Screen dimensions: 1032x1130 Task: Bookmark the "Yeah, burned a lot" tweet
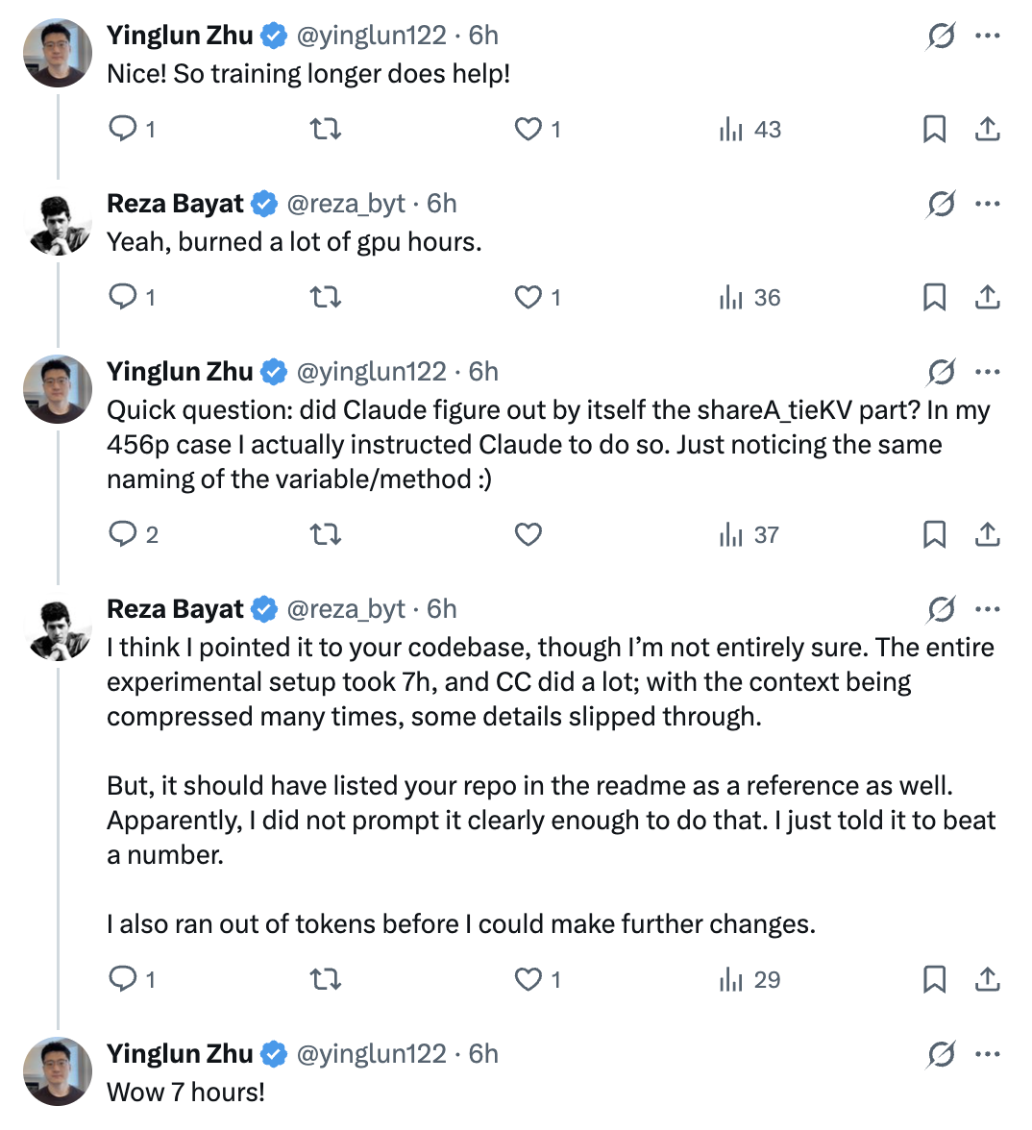pyautogui.click(x=934, y=298)
